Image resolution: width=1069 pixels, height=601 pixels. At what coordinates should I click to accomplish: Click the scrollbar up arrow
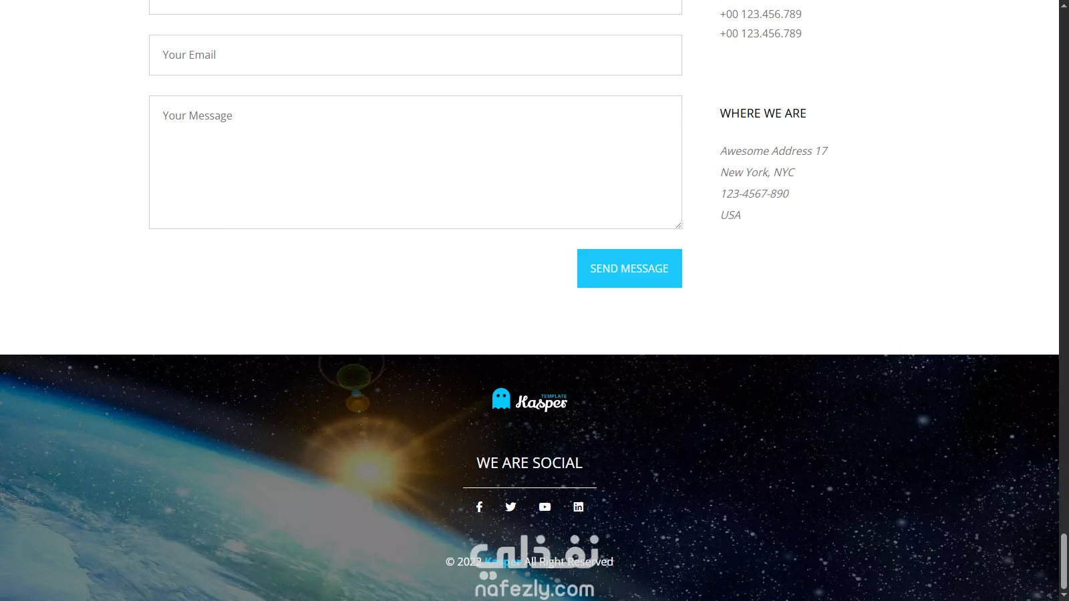[1064, 5]
